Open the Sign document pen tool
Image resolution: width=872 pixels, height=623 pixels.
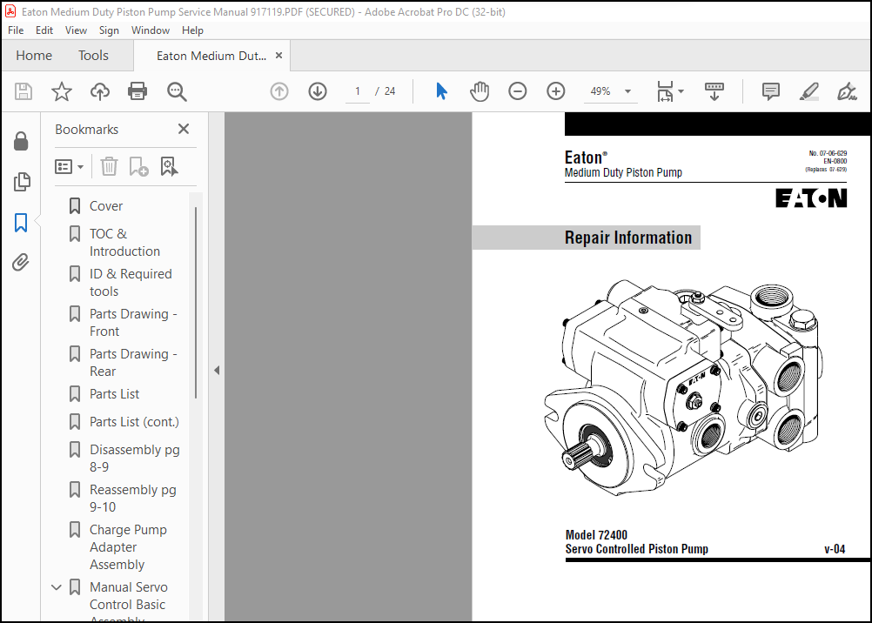coord(847,91)
